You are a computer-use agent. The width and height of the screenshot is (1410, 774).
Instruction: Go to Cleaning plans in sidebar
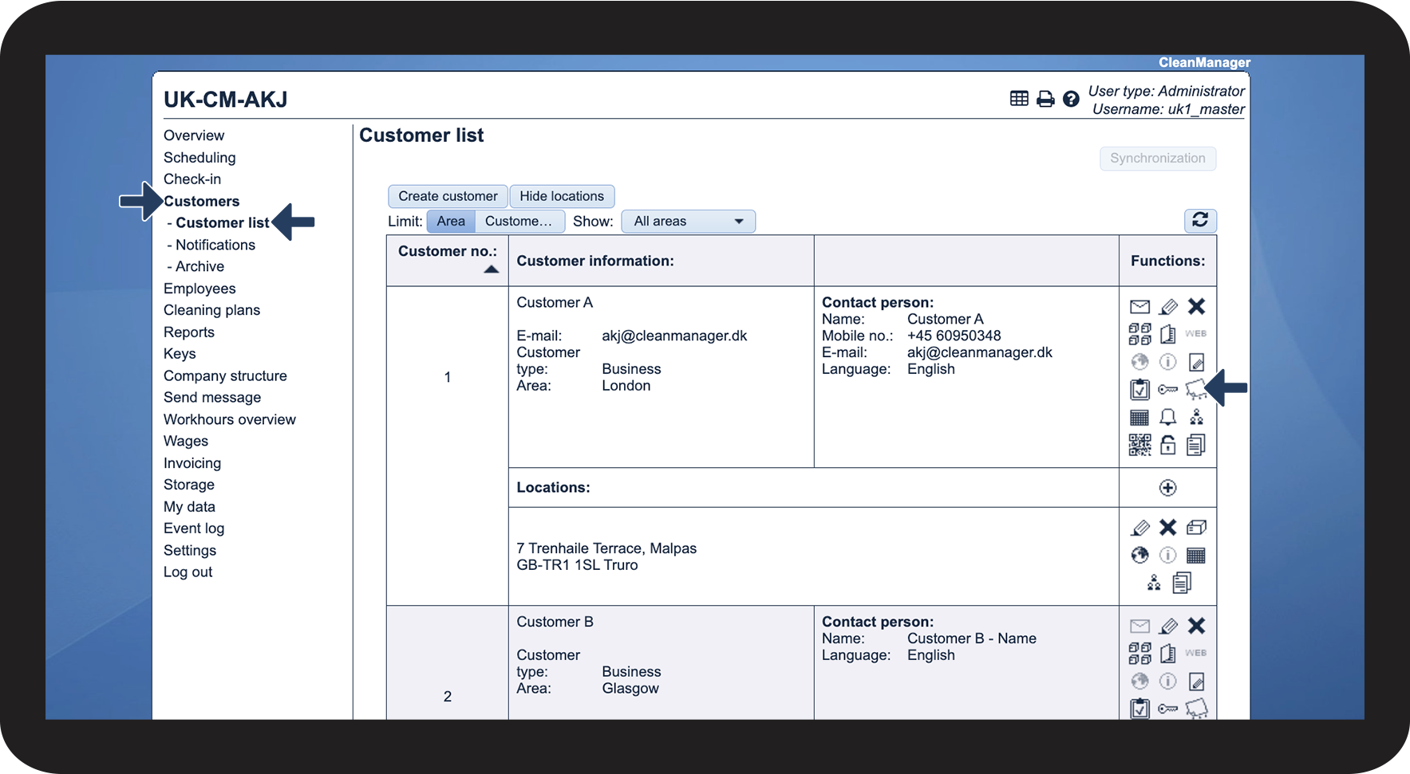[x=211, y=310]
